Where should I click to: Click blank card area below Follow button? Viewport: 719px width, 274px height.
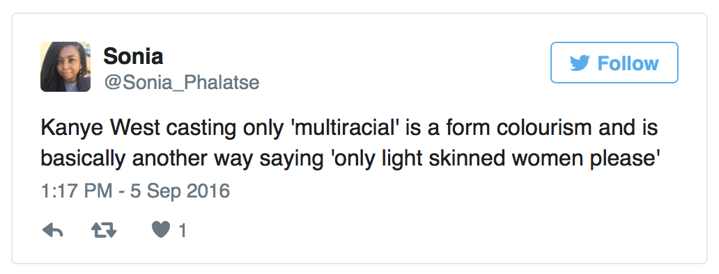(x=614, y=98)
